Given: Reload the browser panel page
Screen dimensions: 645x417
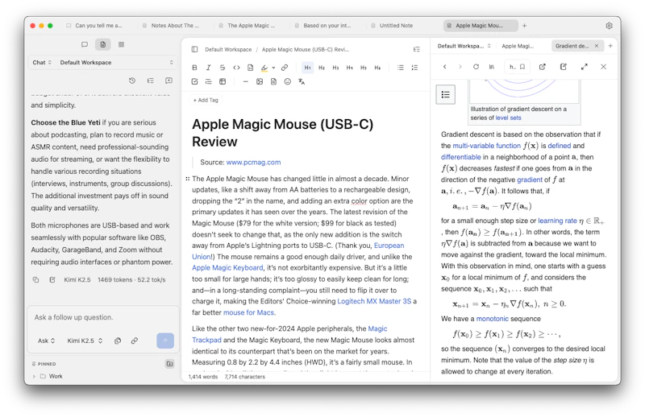Looking at the screenshot, I should (x=476, y=67).
